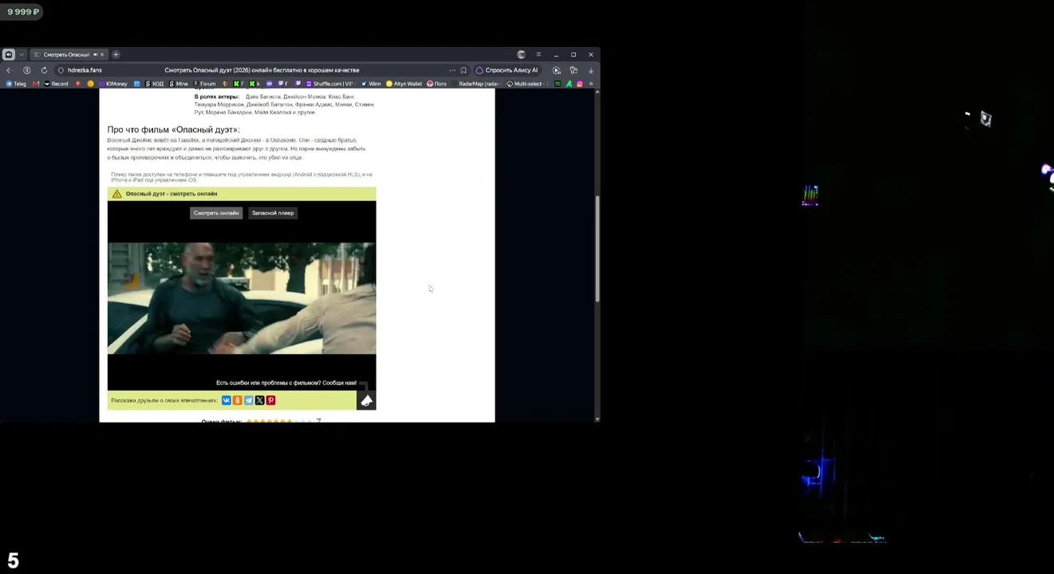Open the Mine bookmark
1054x574 pixels.
tap(179, 84)
